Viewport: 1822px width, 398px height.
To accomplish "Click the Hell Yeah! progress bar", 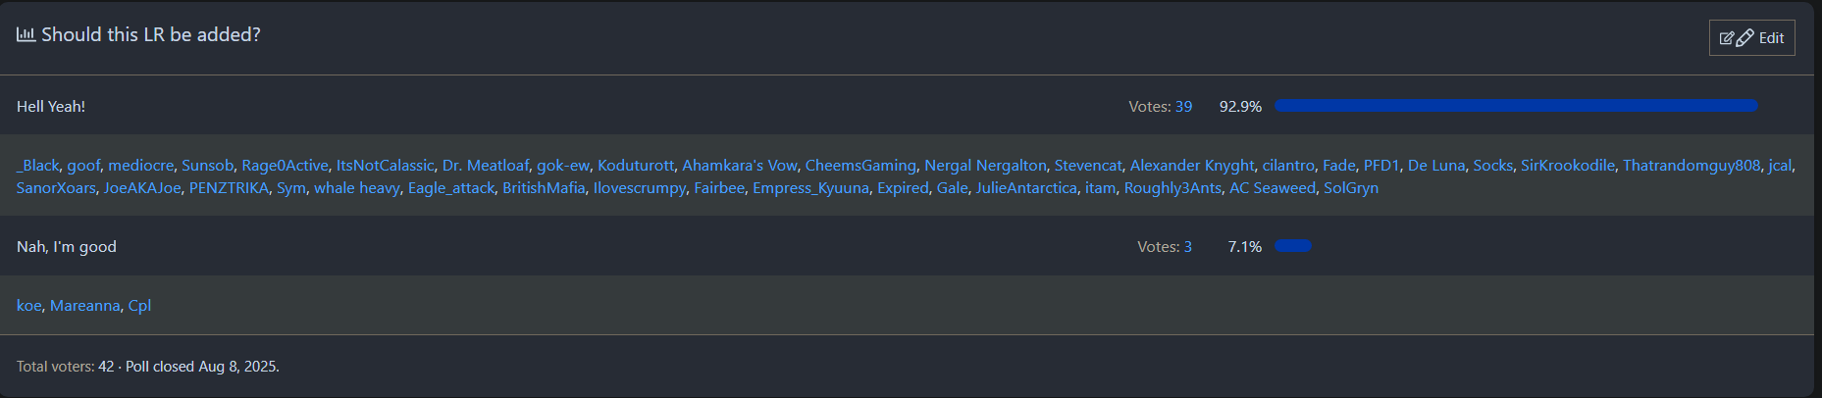I will tap(1515, 106).
